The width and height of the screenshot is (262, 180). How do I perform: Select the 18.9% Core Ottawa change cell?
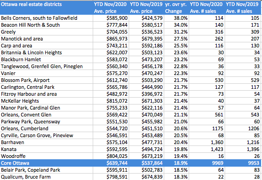coord(176,163)
